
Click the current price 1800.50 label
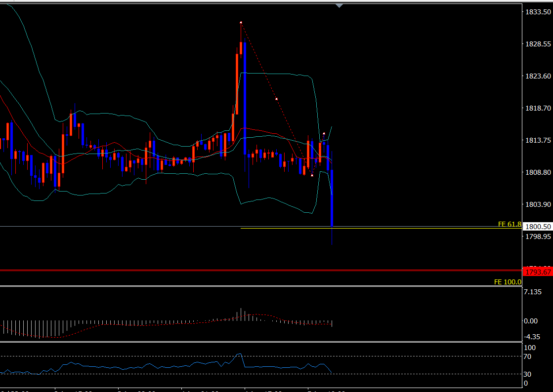[x=538, y=227]
